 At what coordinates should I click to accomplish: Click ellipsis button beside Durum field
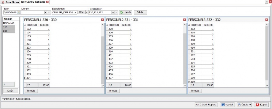pos(49,13)
